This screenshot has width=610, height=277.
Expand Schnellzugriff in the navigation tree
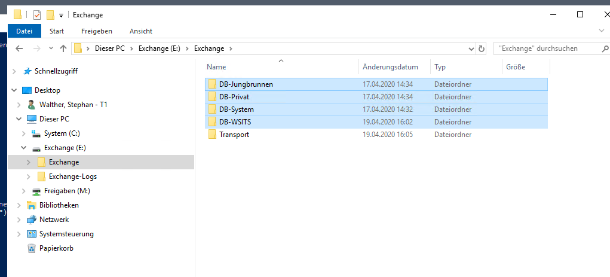click(14, 71)
